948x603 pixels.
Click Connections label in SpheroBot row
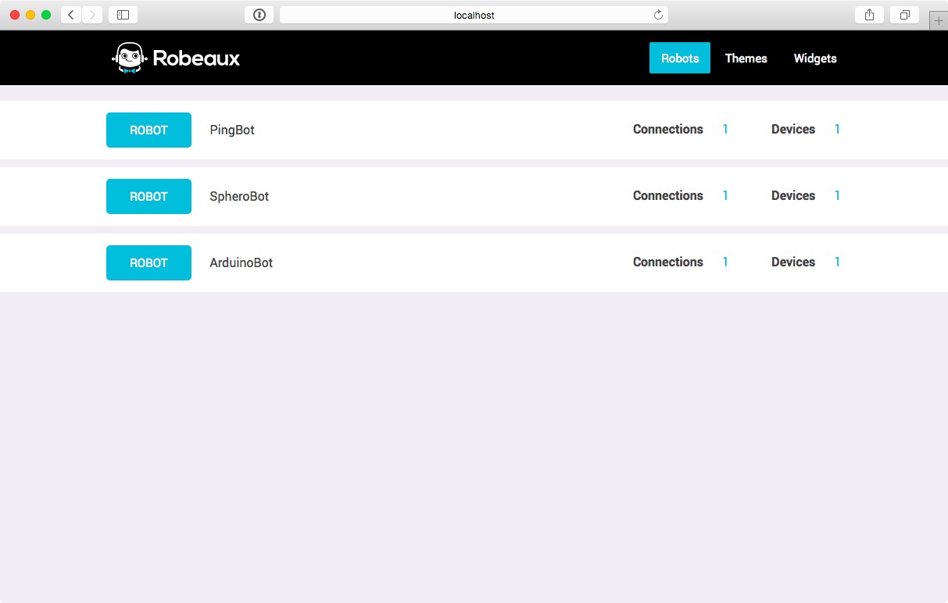[668, 195]
